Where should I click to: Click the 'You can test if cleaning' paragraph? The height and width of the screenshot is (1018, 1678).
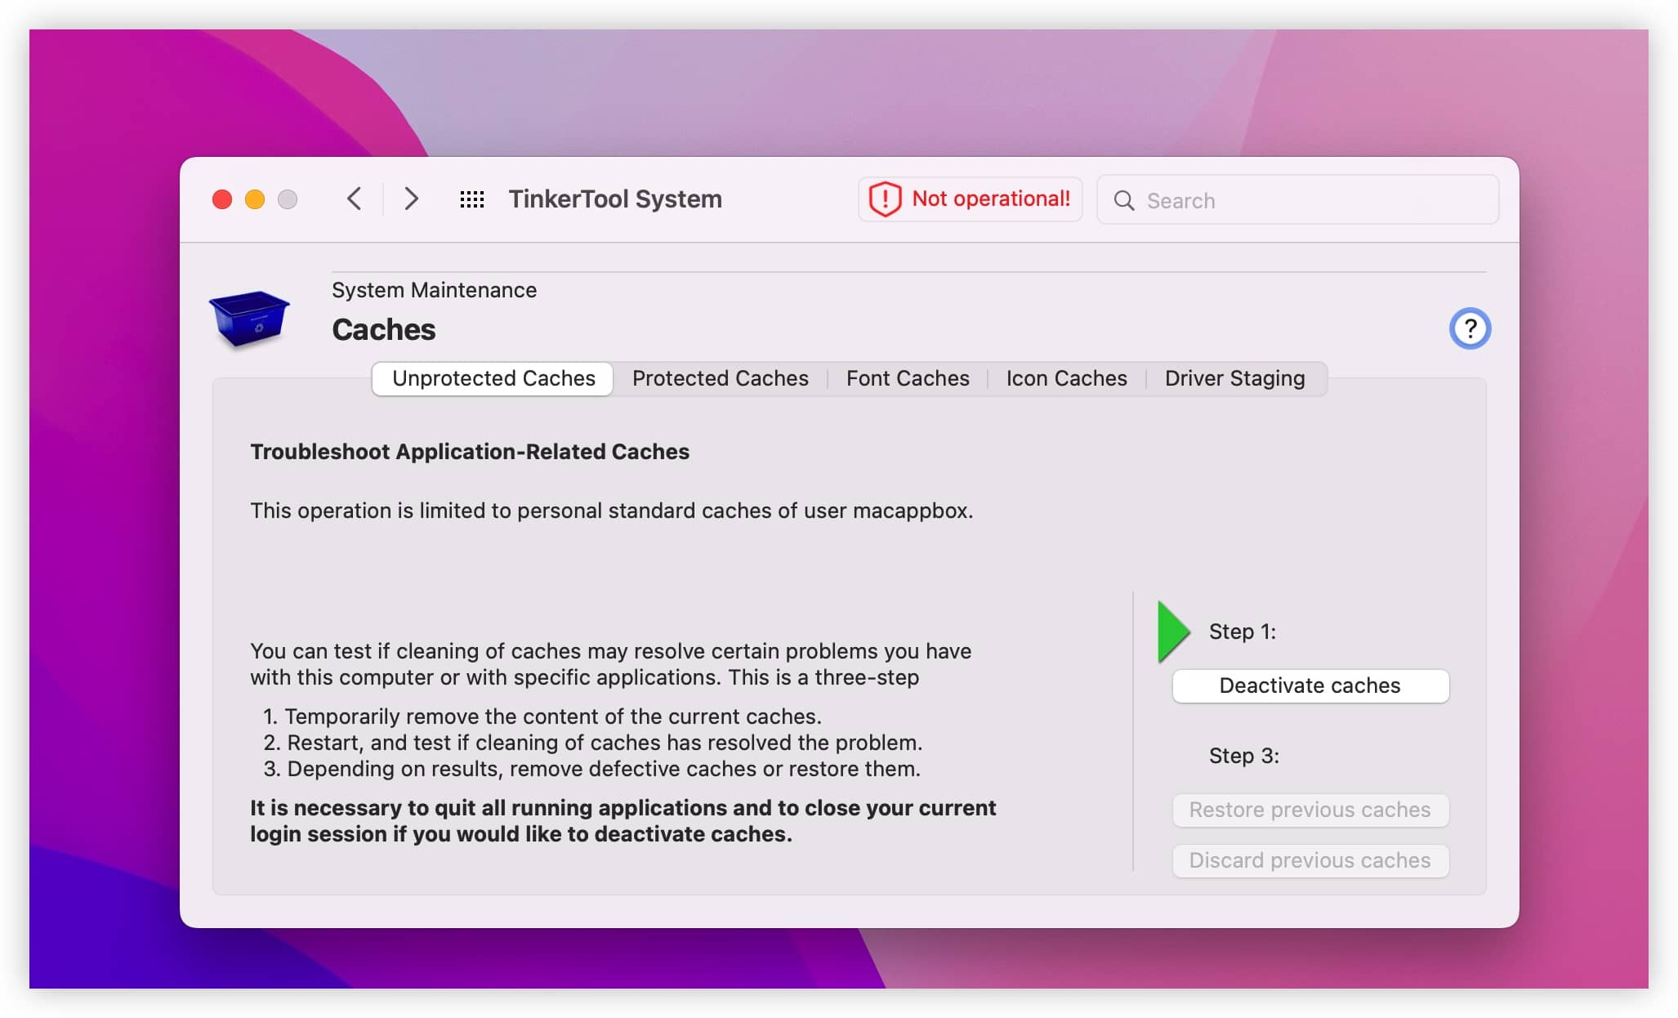coord(610,664)
